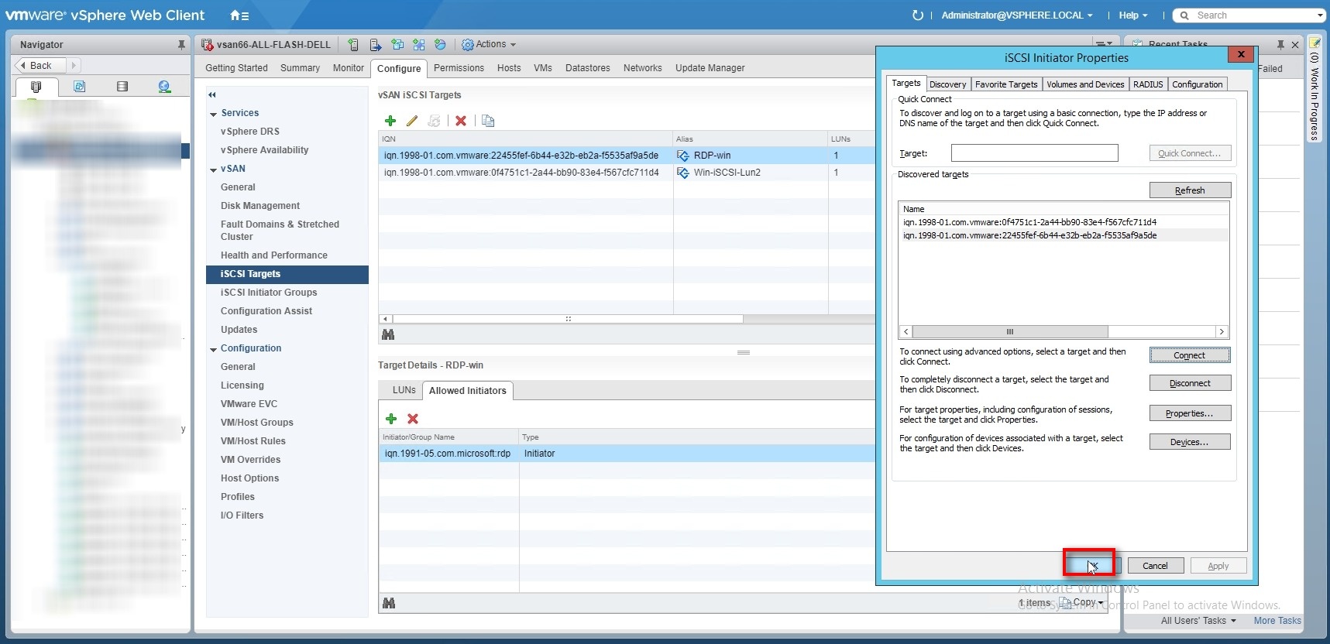
Task: Remove the allowed initiator with red X
Action: 413,419
